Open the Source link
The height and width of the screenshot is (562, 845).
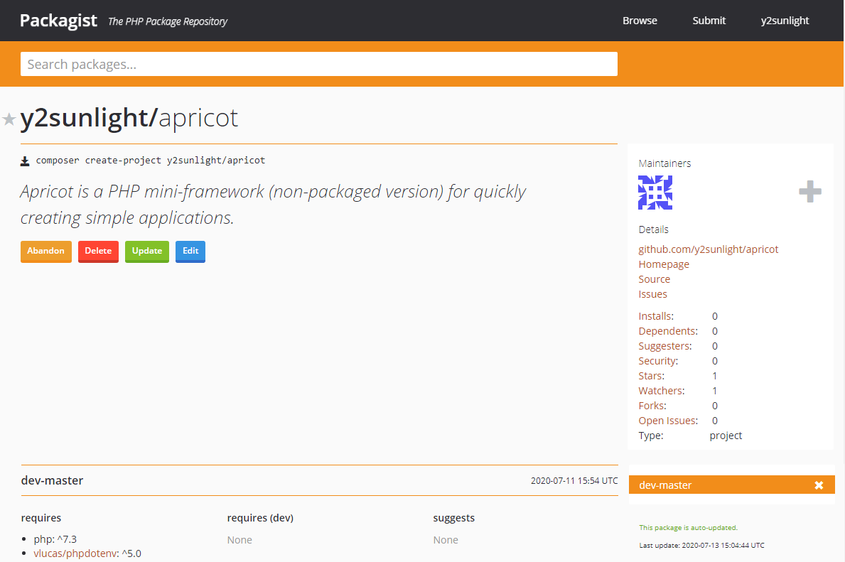point(654,279)
